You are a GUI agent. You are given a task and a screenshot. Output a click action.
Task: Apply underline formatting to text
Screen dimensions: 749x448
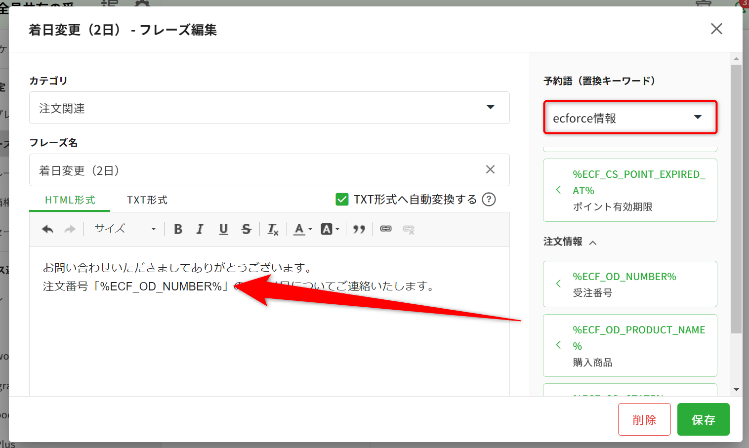click(x=223, y=229)
